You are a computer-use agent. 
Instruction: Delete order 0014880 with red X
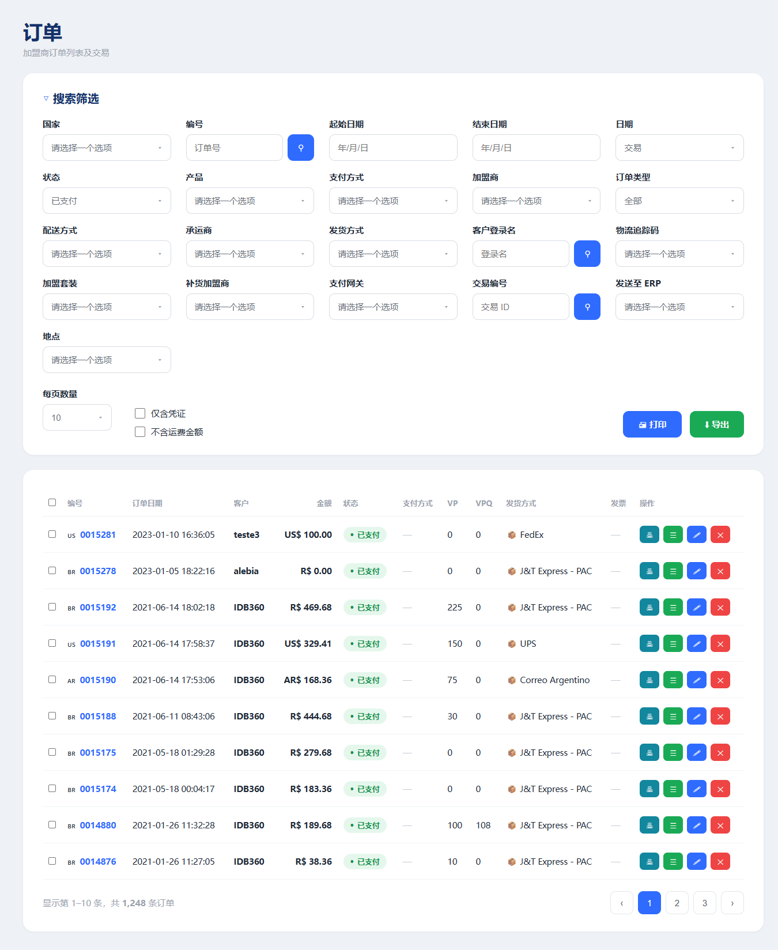pos(720,825)
